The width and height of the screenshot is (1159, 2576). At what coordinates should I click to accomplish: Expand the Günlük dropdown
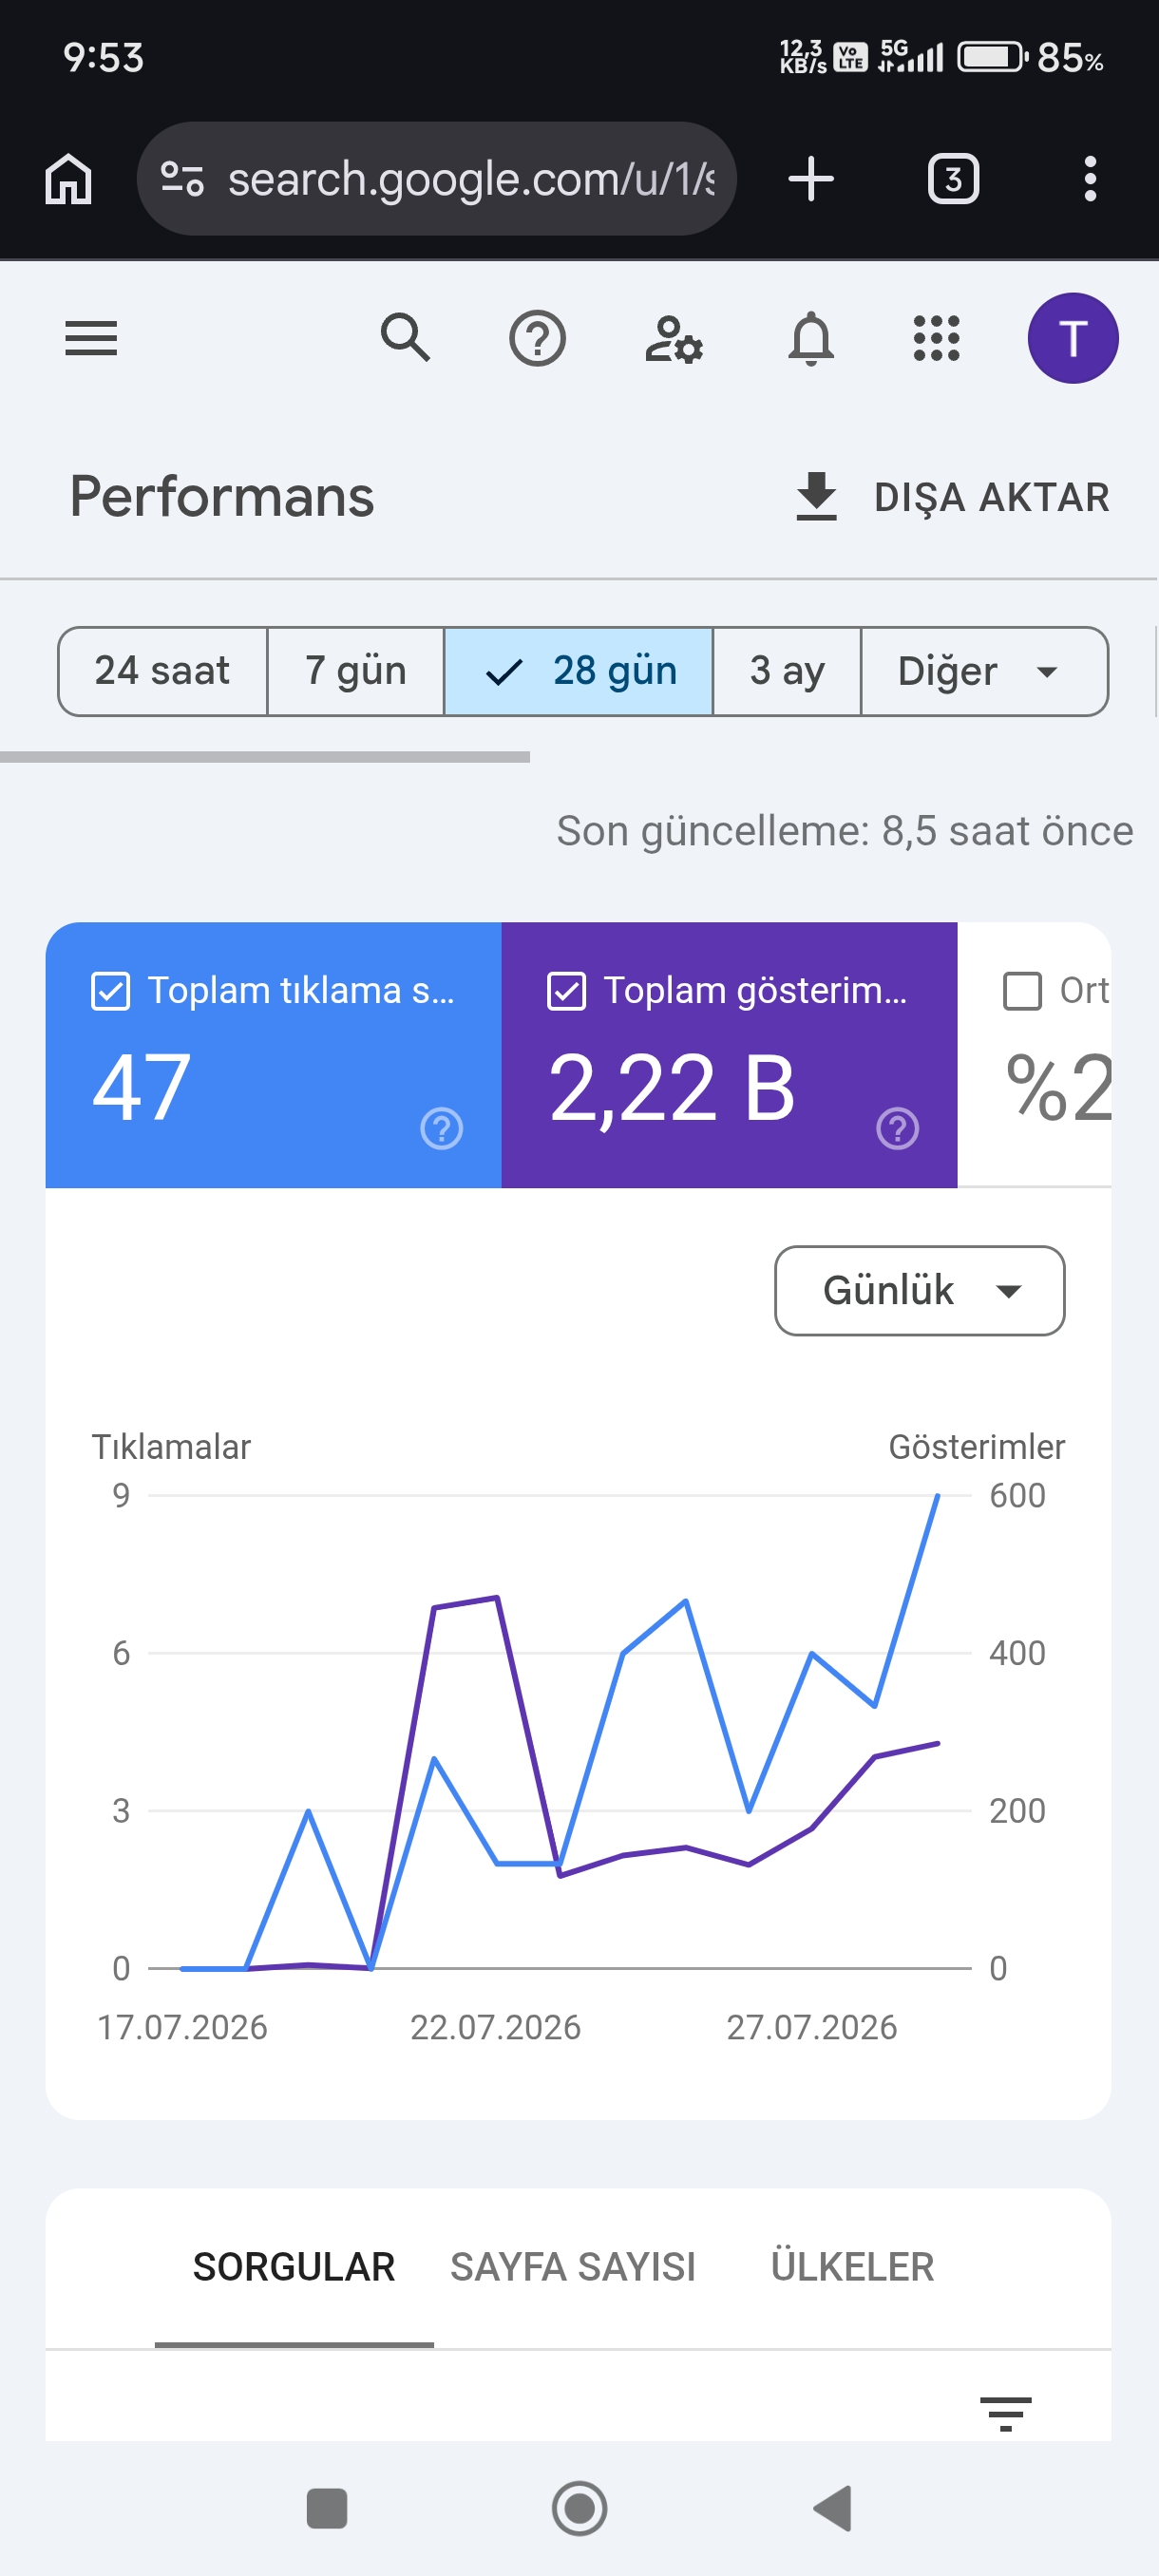coord(919,1290)
